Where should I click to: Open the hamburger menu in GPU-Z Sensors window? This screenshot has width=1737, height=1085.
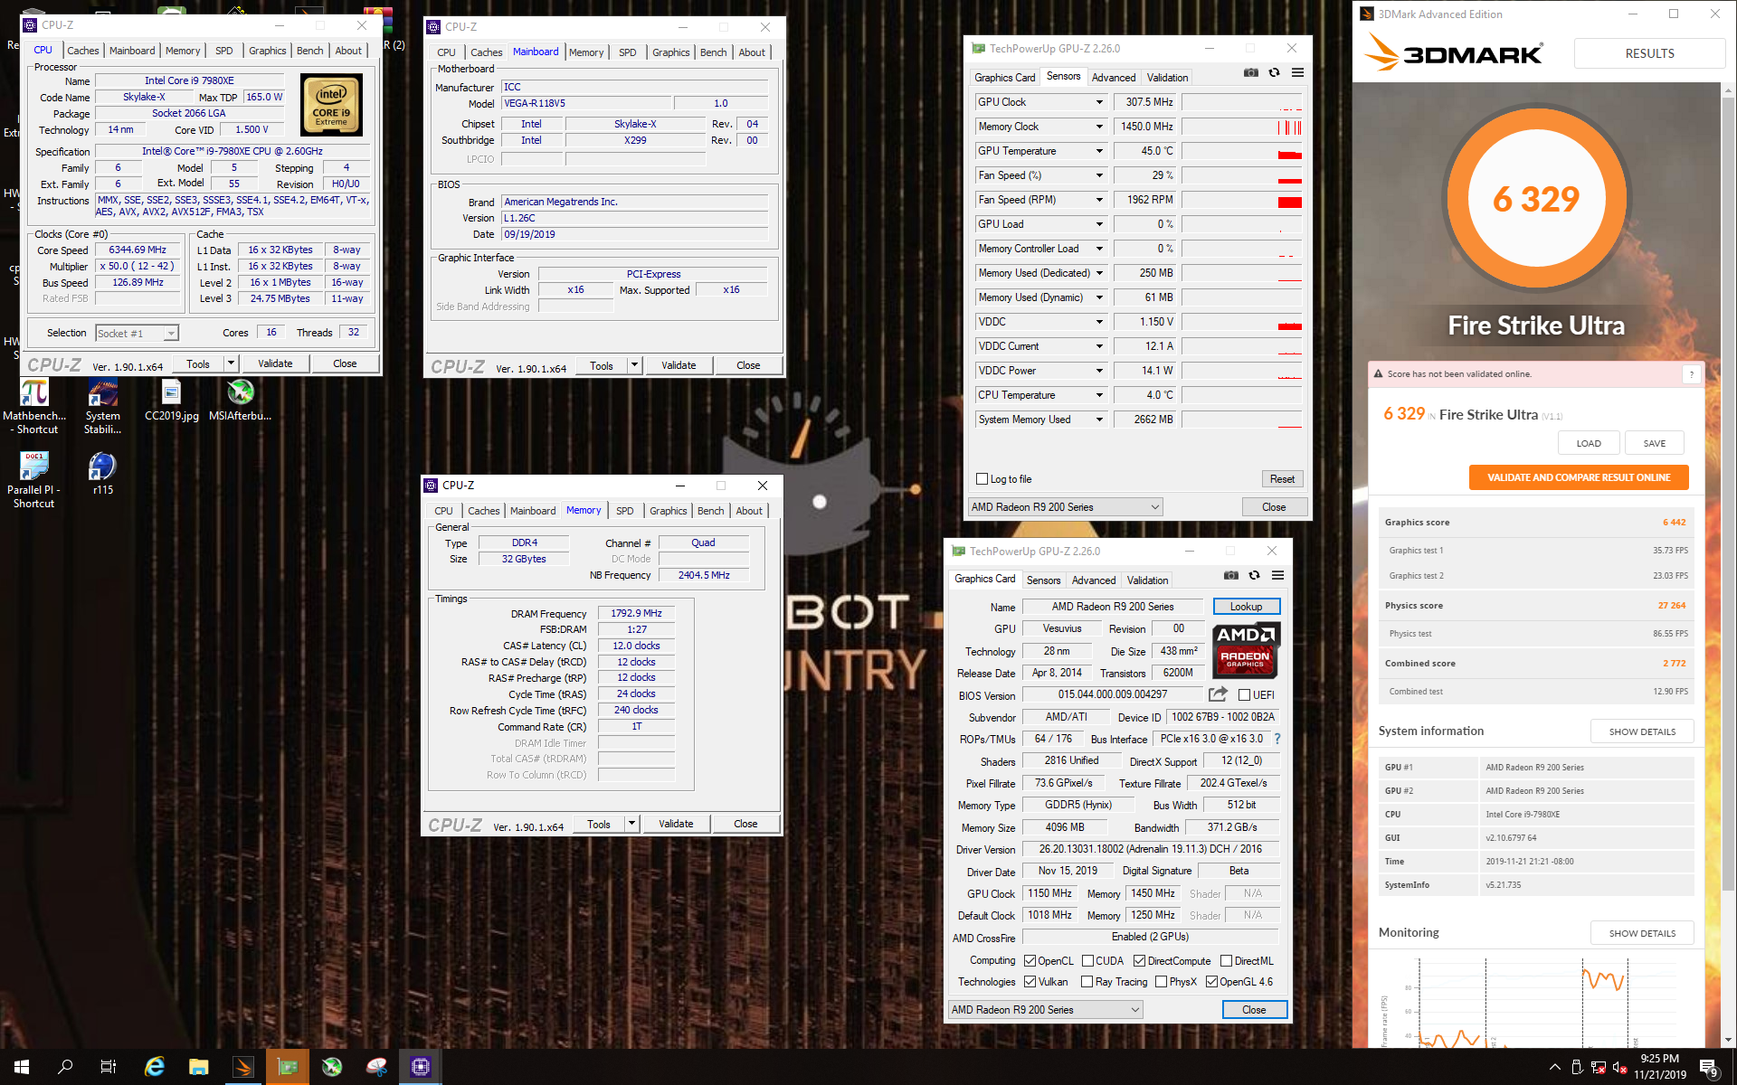tap(1297, 73)
